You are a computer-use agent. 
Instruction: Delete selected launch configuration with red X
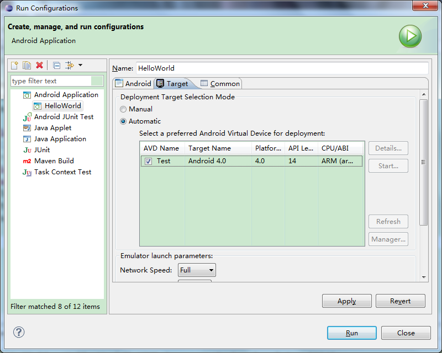[x=39, y=65]
